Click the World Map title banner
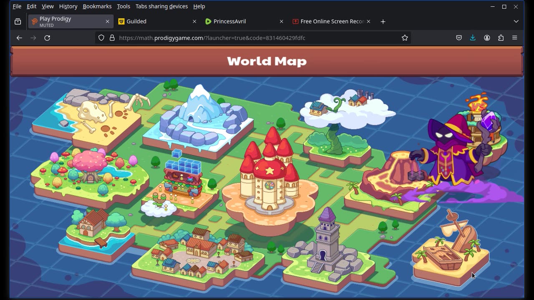This screenshot has height=300, width=534. [267, 61]
